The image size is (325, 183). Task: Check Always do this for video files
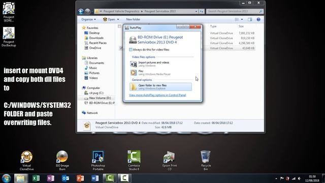[131, 50]
